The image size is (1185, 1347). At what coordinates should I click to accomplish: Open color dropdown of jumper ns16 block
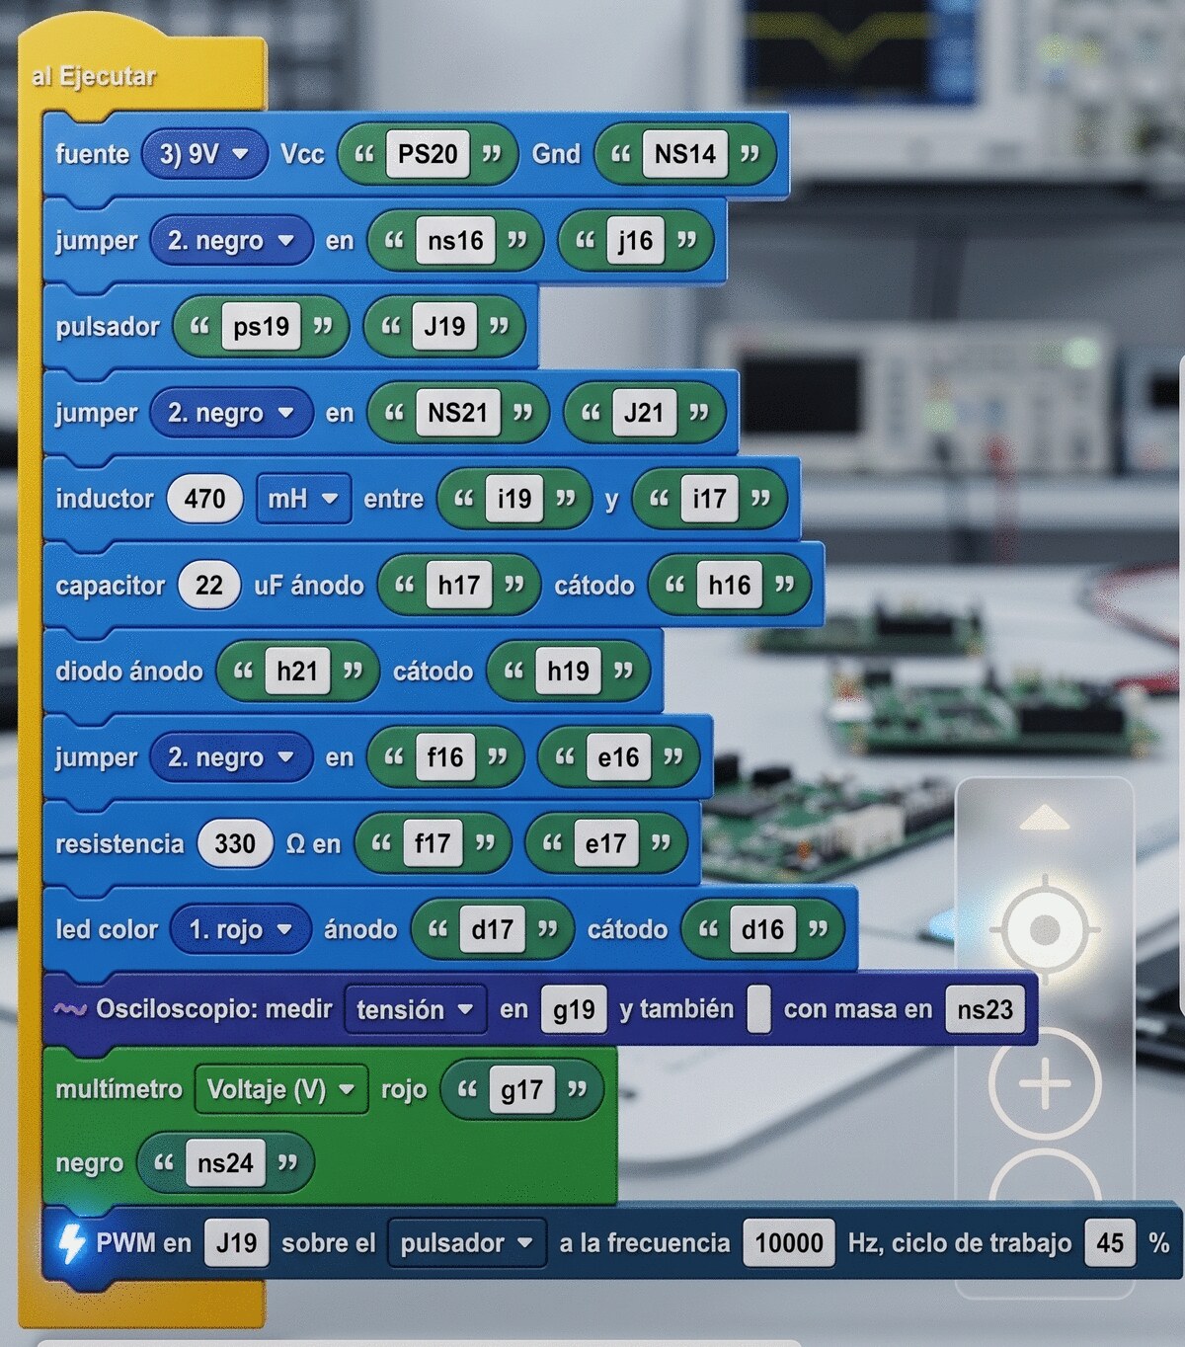tap(231, 241)
